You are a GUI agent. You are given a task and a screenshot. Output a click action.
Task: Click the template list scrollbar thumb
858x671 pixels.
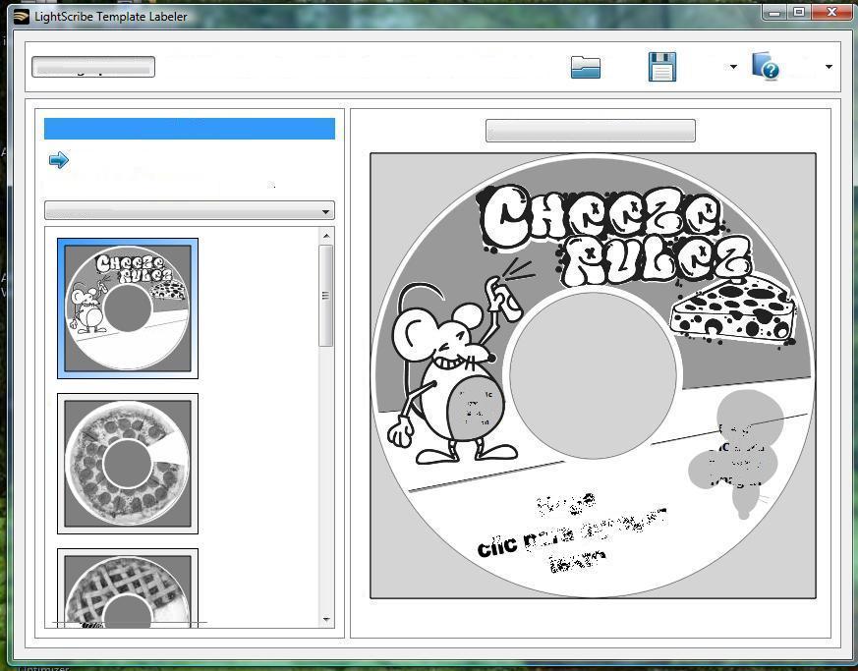coord(326,295)
